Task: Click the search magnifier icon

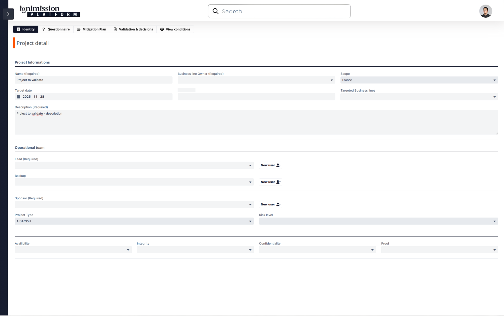Action: click(x=215, y=11)
